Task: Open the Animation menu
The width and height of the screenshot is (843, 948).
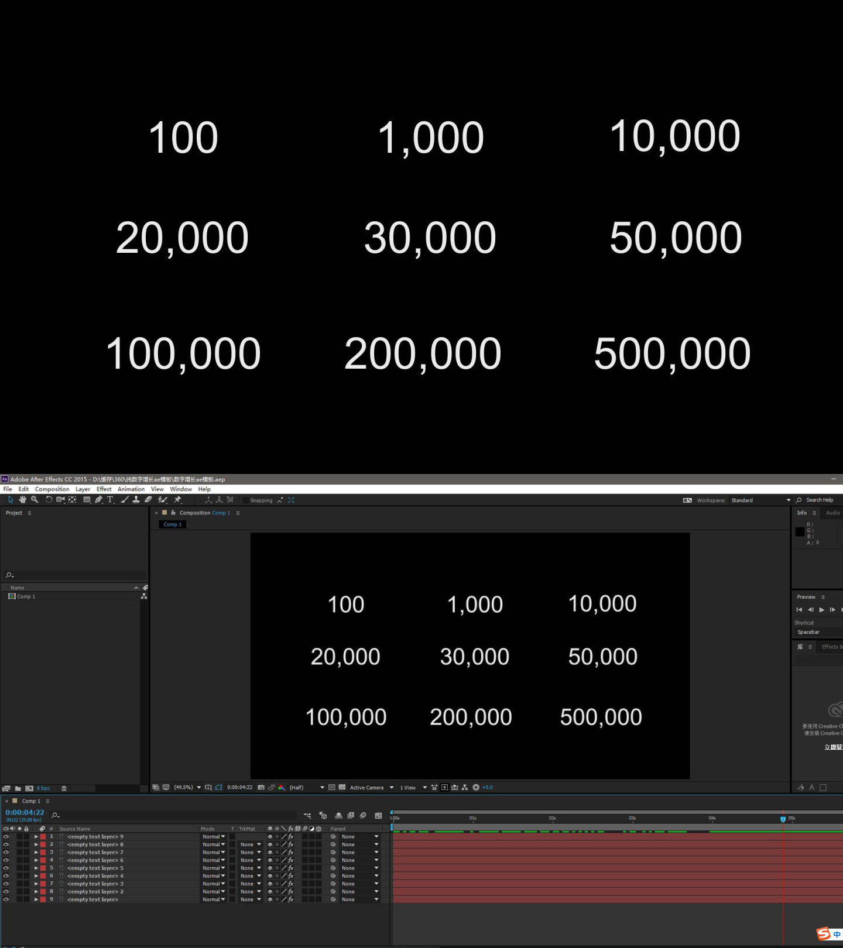Action: click(x=131, y=489)
